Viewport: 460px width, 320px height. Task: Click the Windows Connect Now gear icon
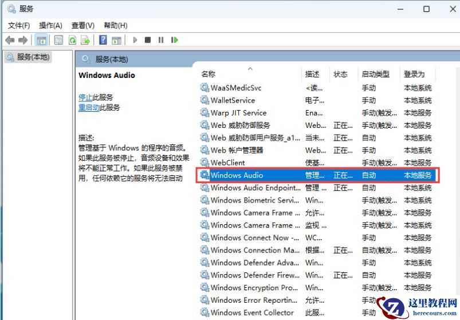point(205,237)
